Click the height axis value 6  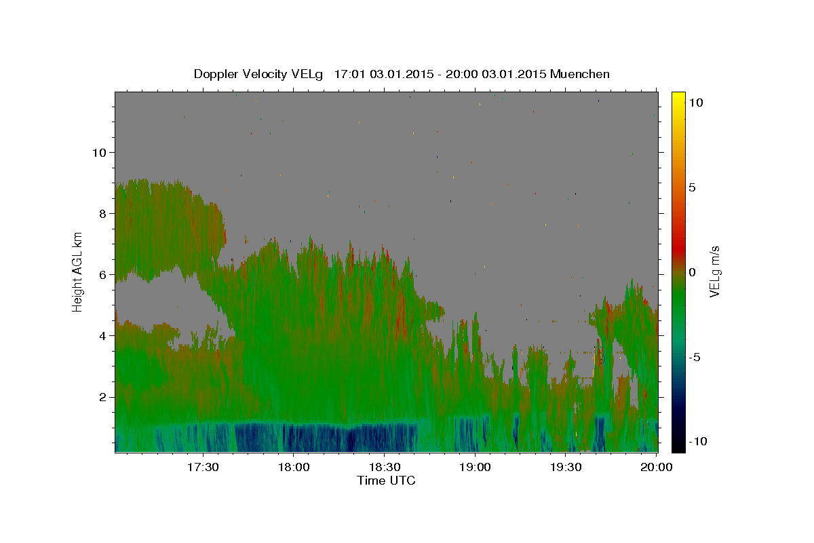102,275
